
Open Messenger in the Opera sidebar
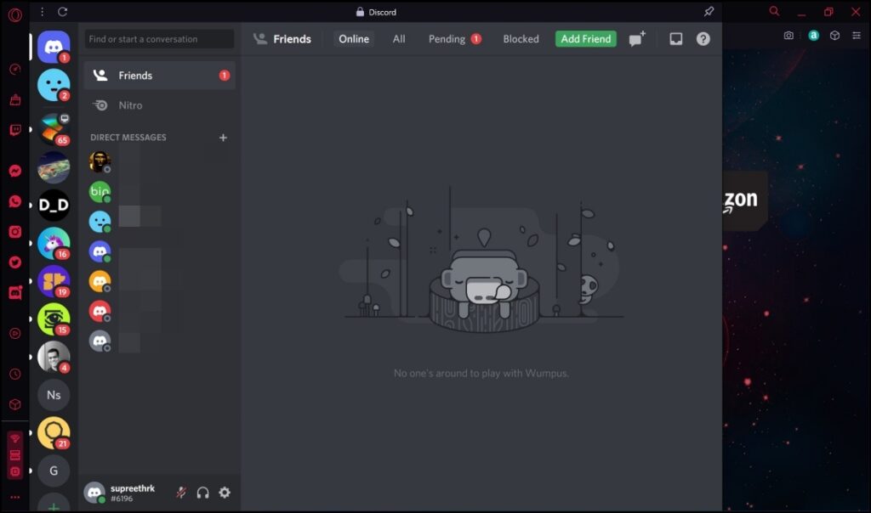[x=15, y=171]
